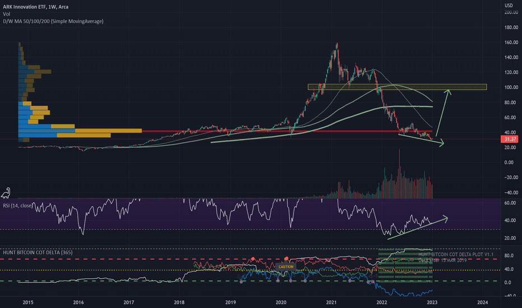Select the Vol indicator label
The image size is (522, 308).
click(6, 14)
